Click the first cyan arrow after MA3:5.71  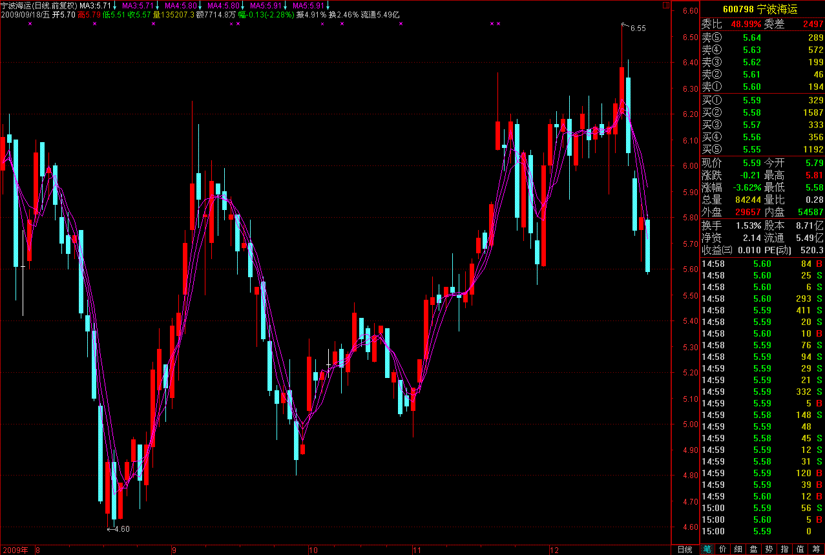114,5
